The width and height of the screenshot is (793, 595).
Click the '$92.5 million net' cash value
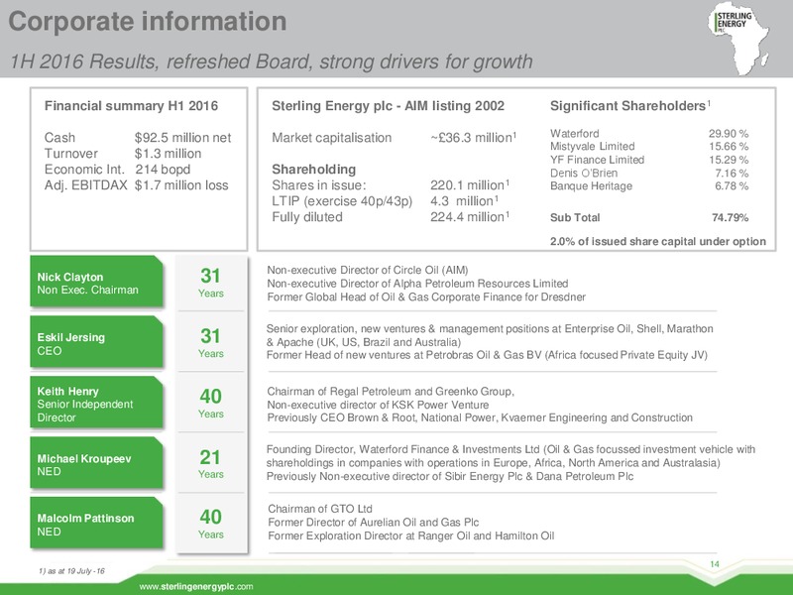(183, 138)
